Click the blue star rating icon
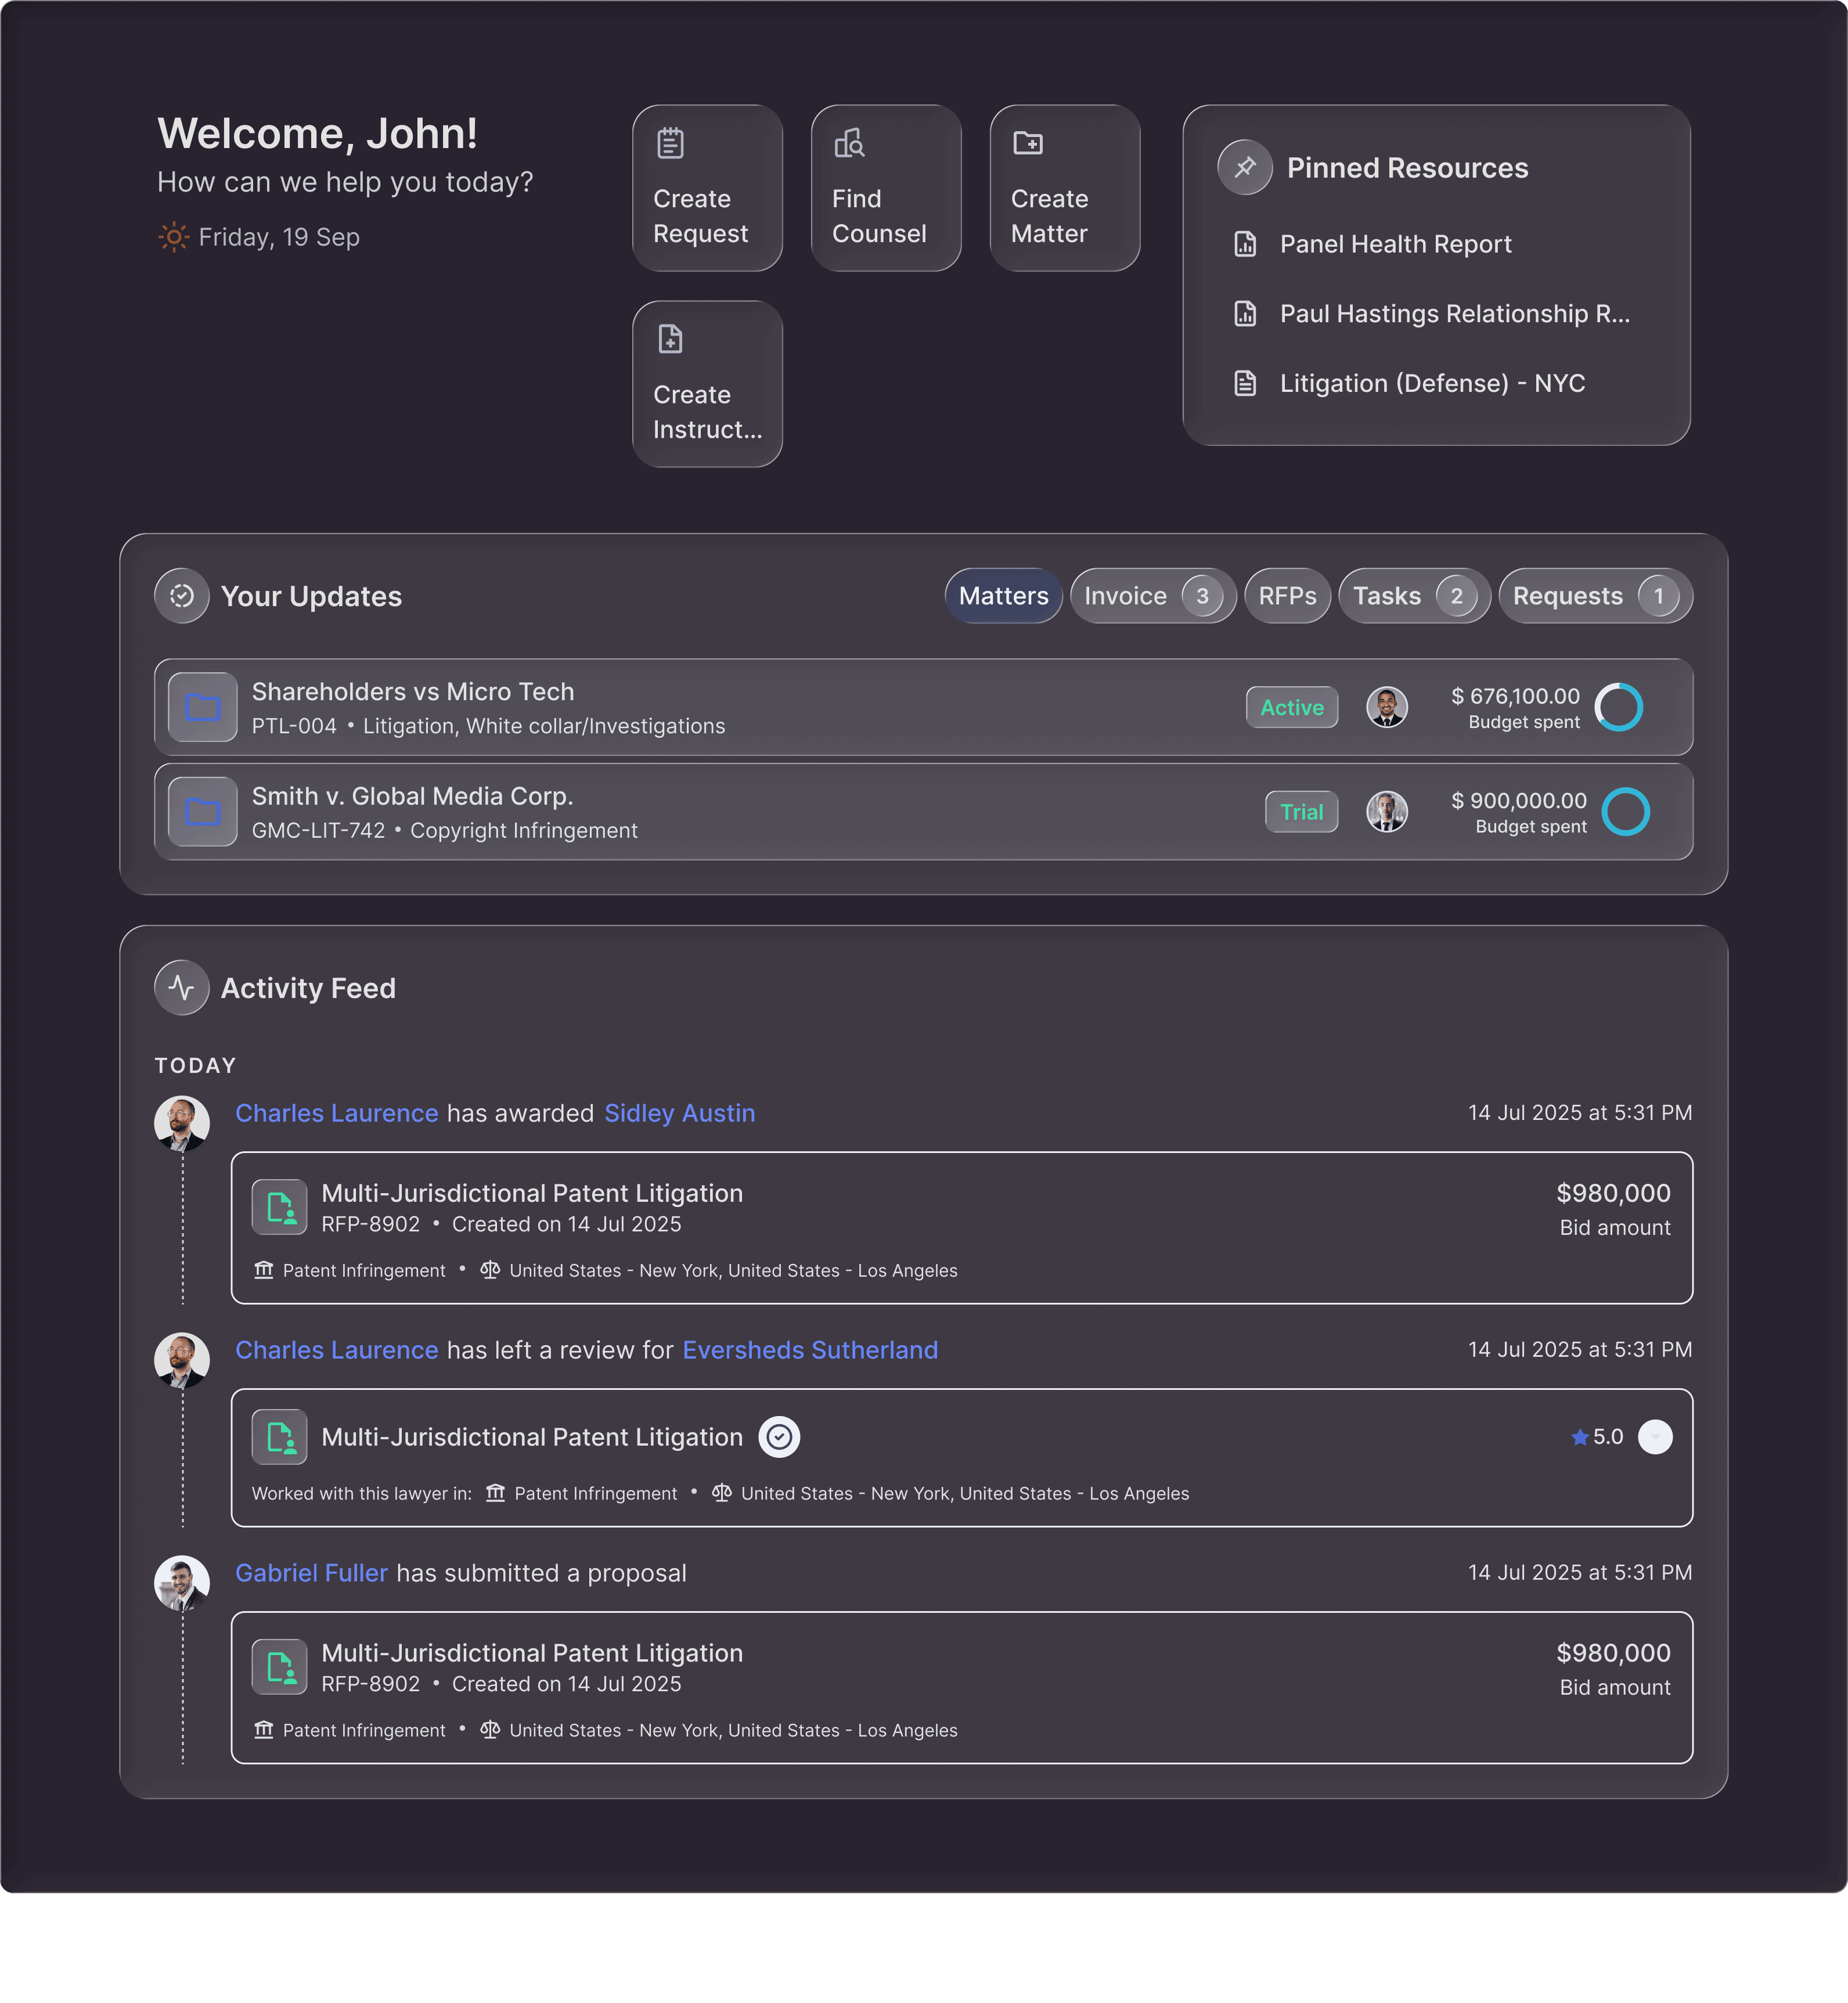Screen dimensions: 1848x2003 click(1579, 1437)
